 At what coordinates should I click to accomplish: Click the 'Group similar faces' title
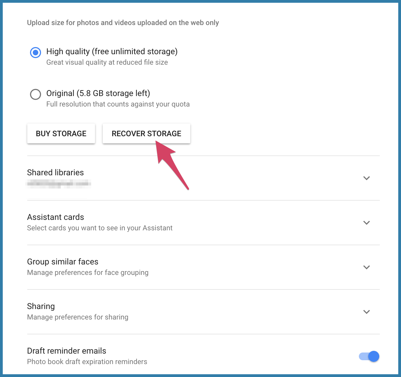[63, 262]
